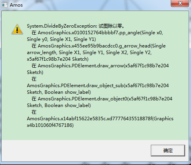Click the final x4b101060f4767186) parameter line
The image size is (191, 165).
(x=50, y=125)
